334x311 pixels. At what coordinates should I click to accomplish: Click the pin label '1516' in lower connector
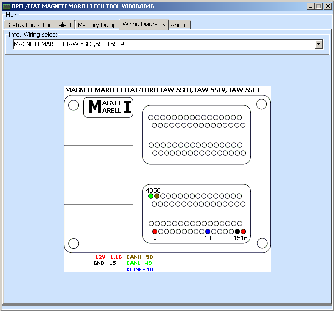[x=241, y=238]
